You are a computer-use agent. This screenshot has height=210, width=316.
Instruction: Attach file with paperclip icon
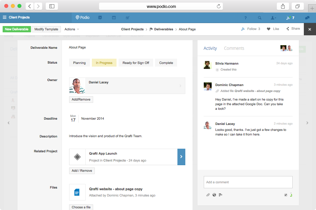(208, 195)
